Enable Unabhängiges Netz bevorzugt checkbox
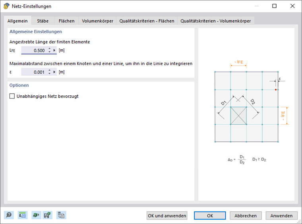This screenshot has width=302, height=224. click(12, 96)
